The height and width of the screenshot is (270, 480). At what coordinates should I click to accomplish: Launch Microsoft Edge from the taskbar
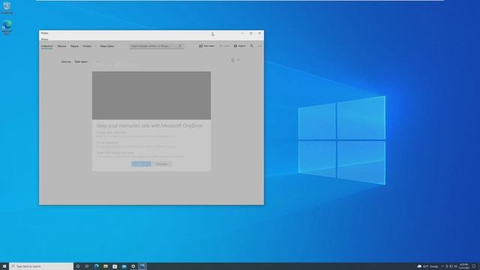click(97, 266)
